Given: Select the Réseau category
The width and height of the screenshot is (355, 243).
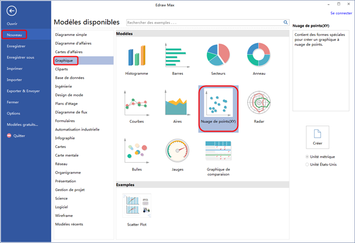Looking at the screenshot, I should pyautogui.click(x=61, y=164).
